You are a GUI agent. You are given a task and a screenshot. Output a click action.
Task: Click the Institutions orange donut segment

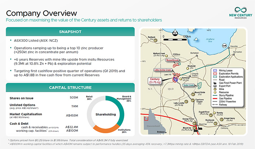click(x=106, y=129)
